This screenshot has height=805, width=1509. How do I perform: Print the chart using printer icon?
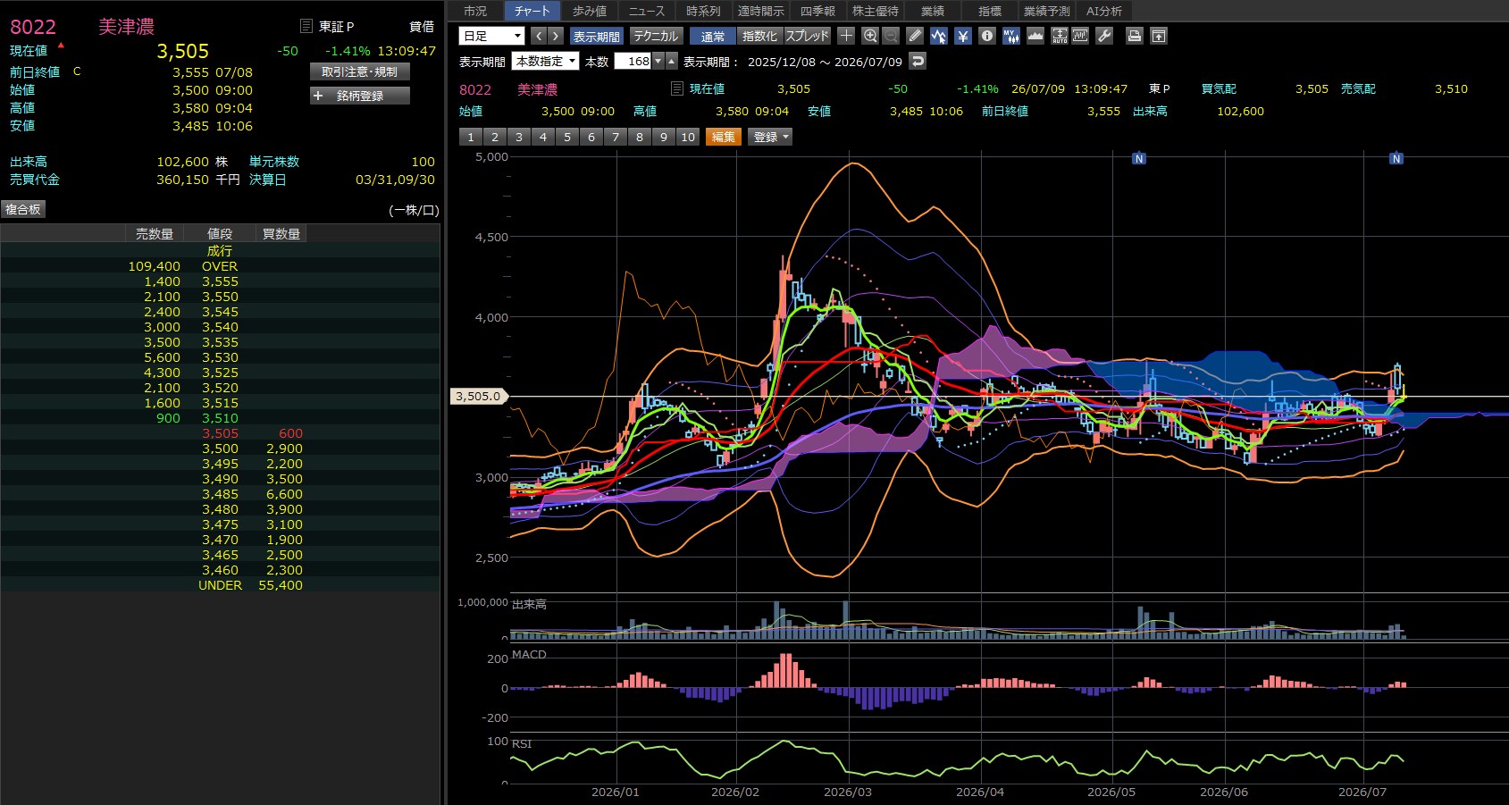click(x=1135, y=36)
